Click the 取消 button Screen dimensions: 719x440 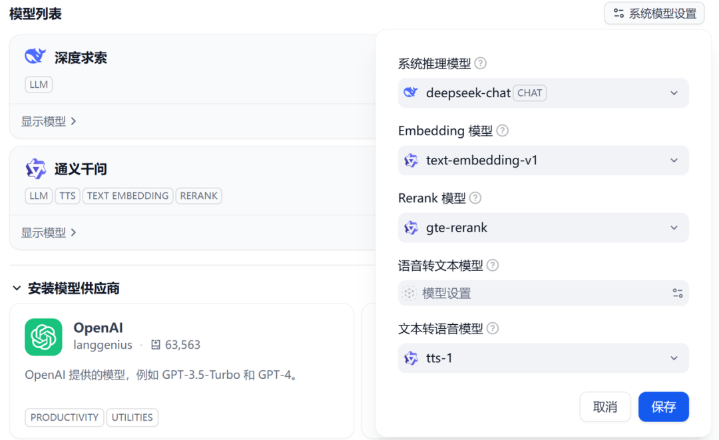tap(605, 407)
